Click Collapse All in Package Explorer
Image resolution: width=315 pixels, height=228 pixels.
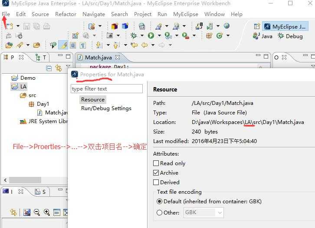coord(49,68)
